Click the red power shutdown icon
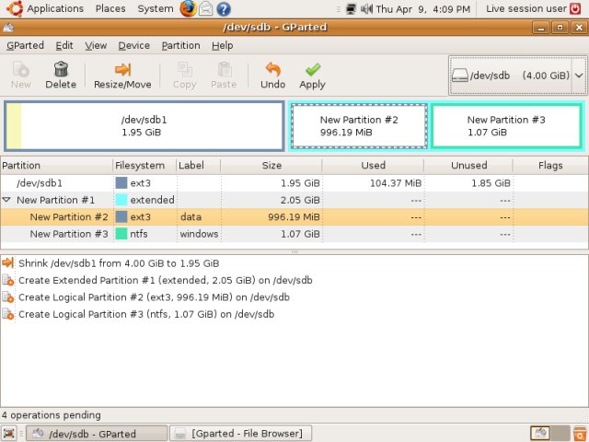The image size is (589, 442). pos(575,8)
